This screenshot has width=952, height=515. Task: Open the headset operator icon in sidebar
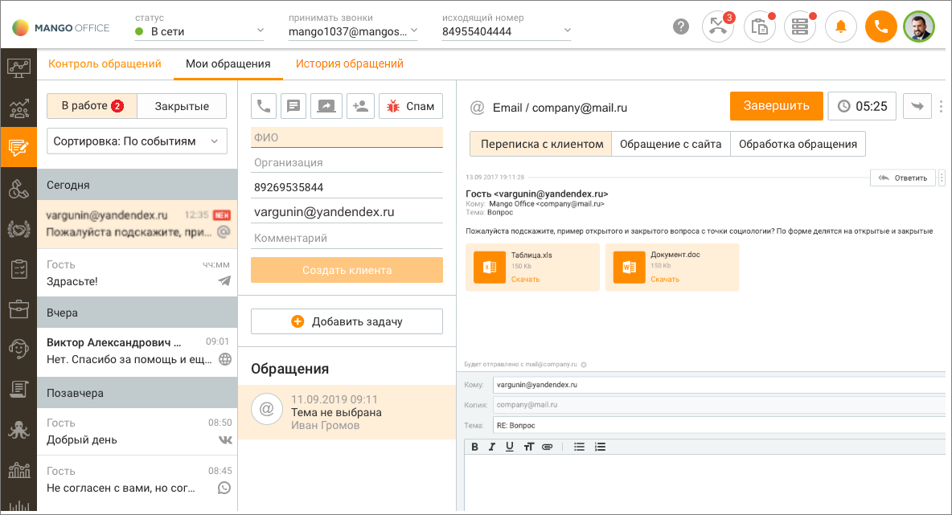coord(18,349)
